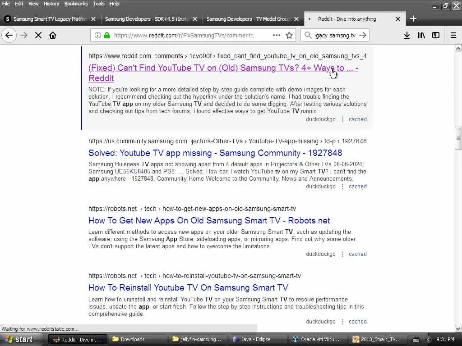Click into the 'legacy samsng tv' search field
The height and width of the screenshot is (346, 462).
(335, 35)
